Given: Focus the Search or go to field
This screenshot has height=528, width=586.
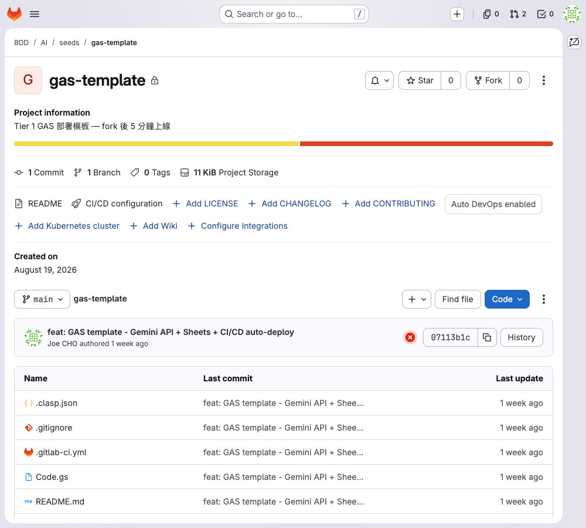Looking at the screenshot, I should (294, 14).
